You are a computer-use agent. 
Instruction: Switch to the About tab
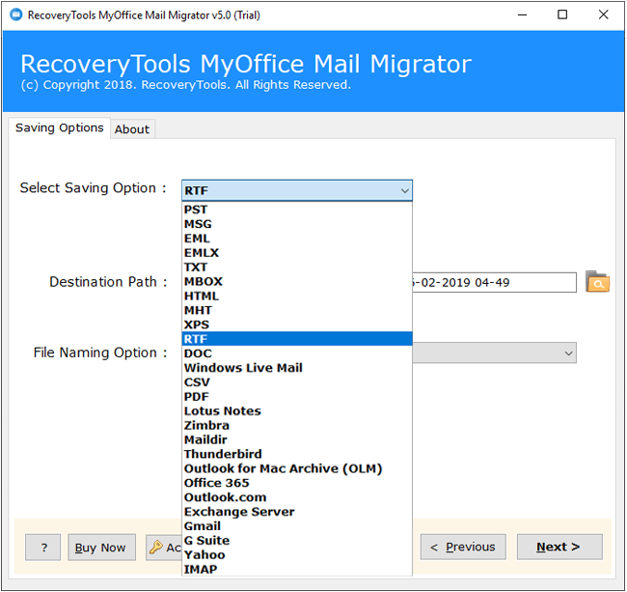[x=132, y=129]
